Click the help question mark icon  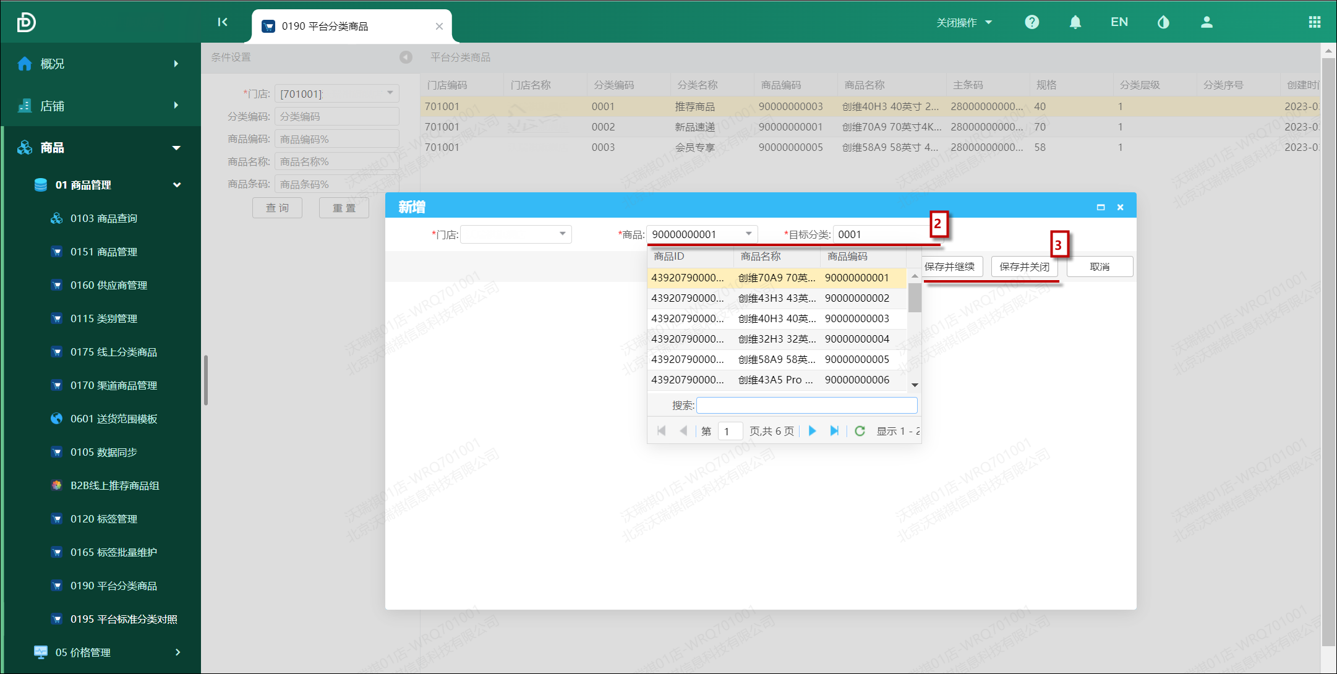click(x=1032, y=22)
